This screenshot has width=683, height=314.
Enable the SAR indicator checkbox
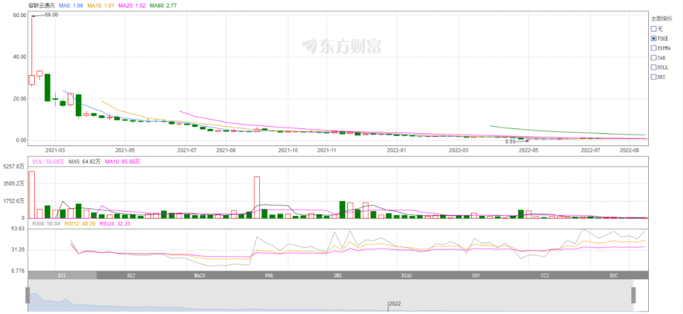coord(654,57)
